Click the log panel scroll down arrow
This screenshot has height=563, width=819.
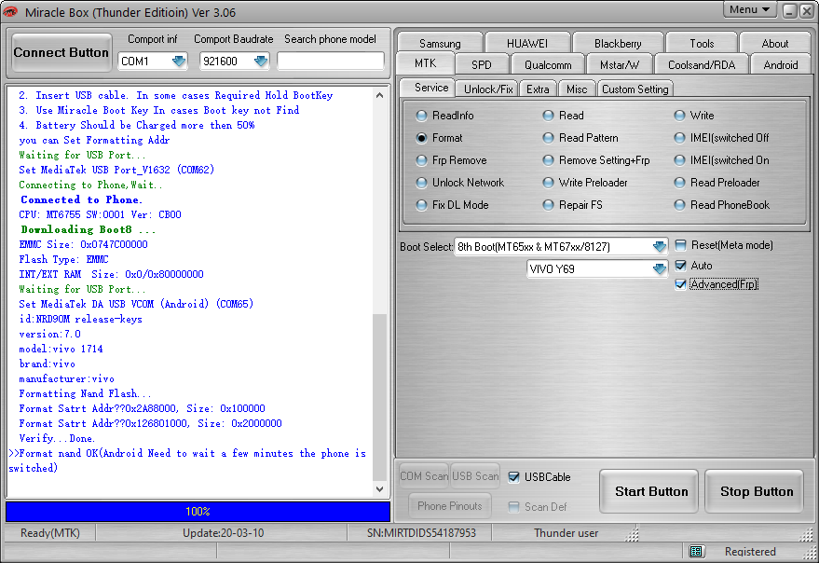[380, 489]
